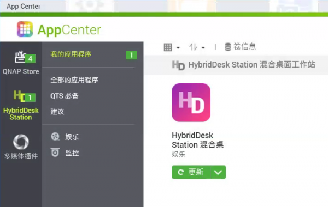The image size is (328, 207).
Task: Click the 娱乐 category label under the app
Action: 178,155
